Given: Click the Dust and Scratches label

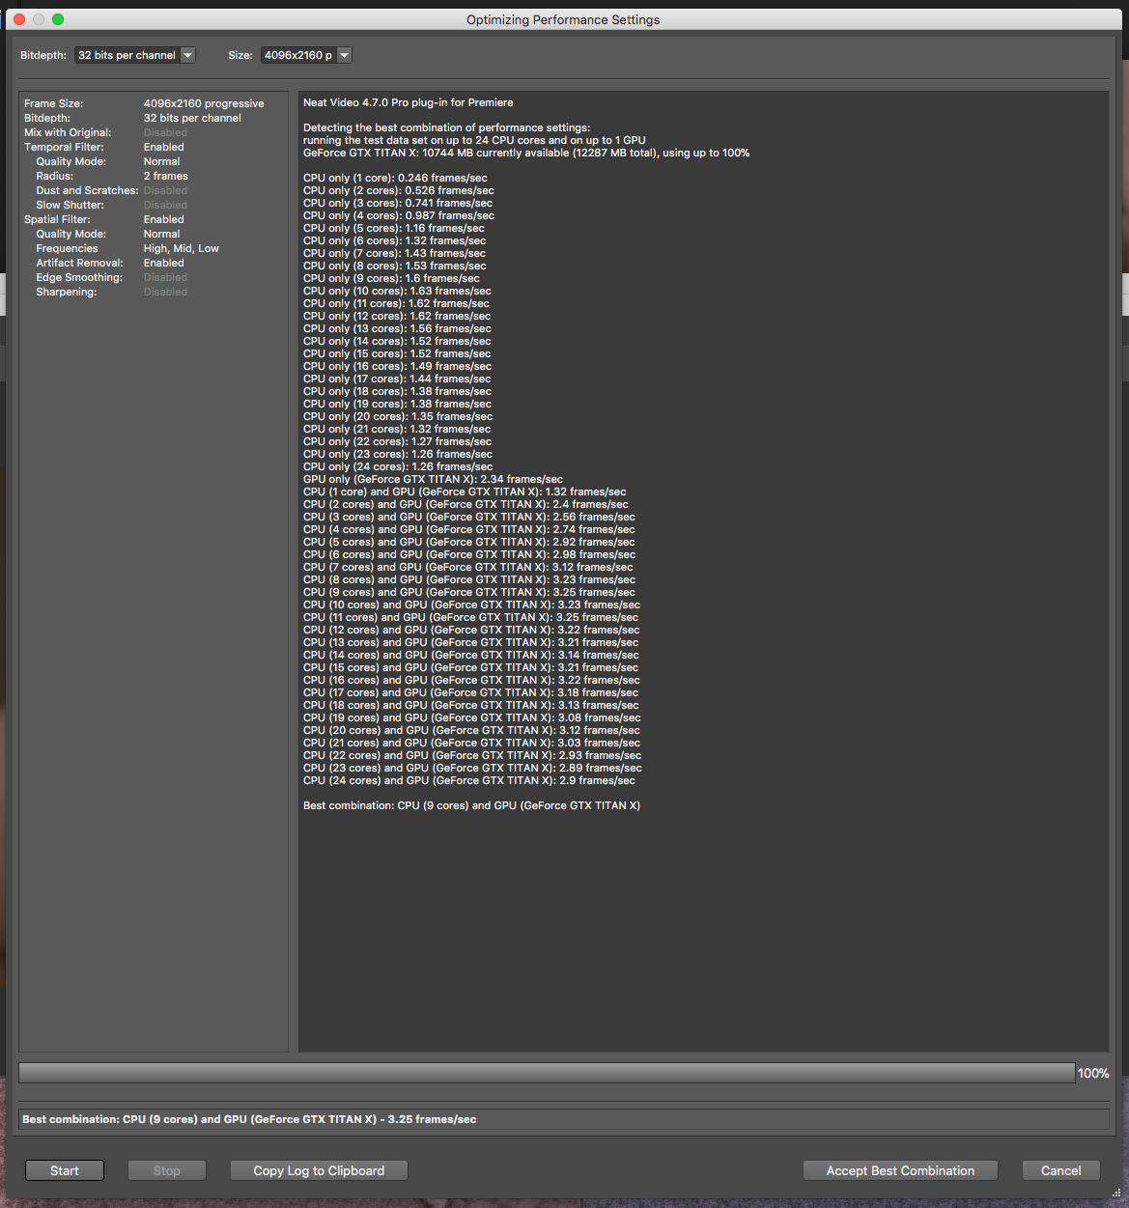Looking at the screenshot, I should [87, 190].
